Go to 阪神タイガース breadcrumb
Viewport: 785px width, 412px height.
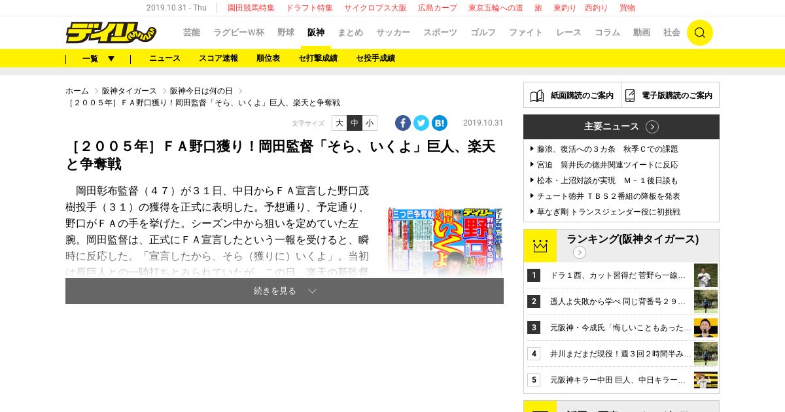tap(130, 91)
